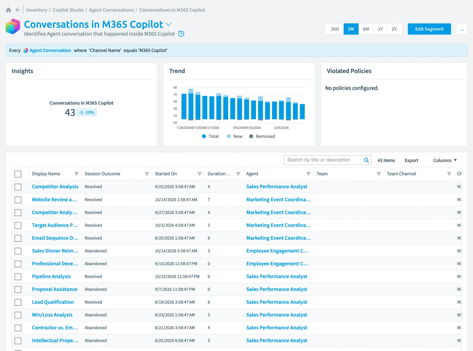Image resolution: width=473 pixels, height=351 pixels.
Task: Open the Professional Deve... conversation link
Action: 55,264
